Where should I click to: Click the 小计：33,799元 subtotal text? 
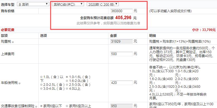click(204, 30)
